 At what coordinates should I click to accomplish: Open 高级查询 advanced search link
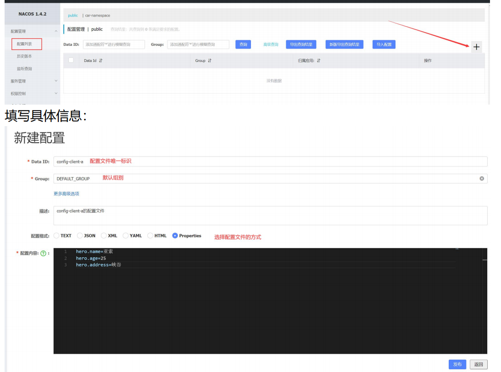pyautogui.click(x=271, y=44)
